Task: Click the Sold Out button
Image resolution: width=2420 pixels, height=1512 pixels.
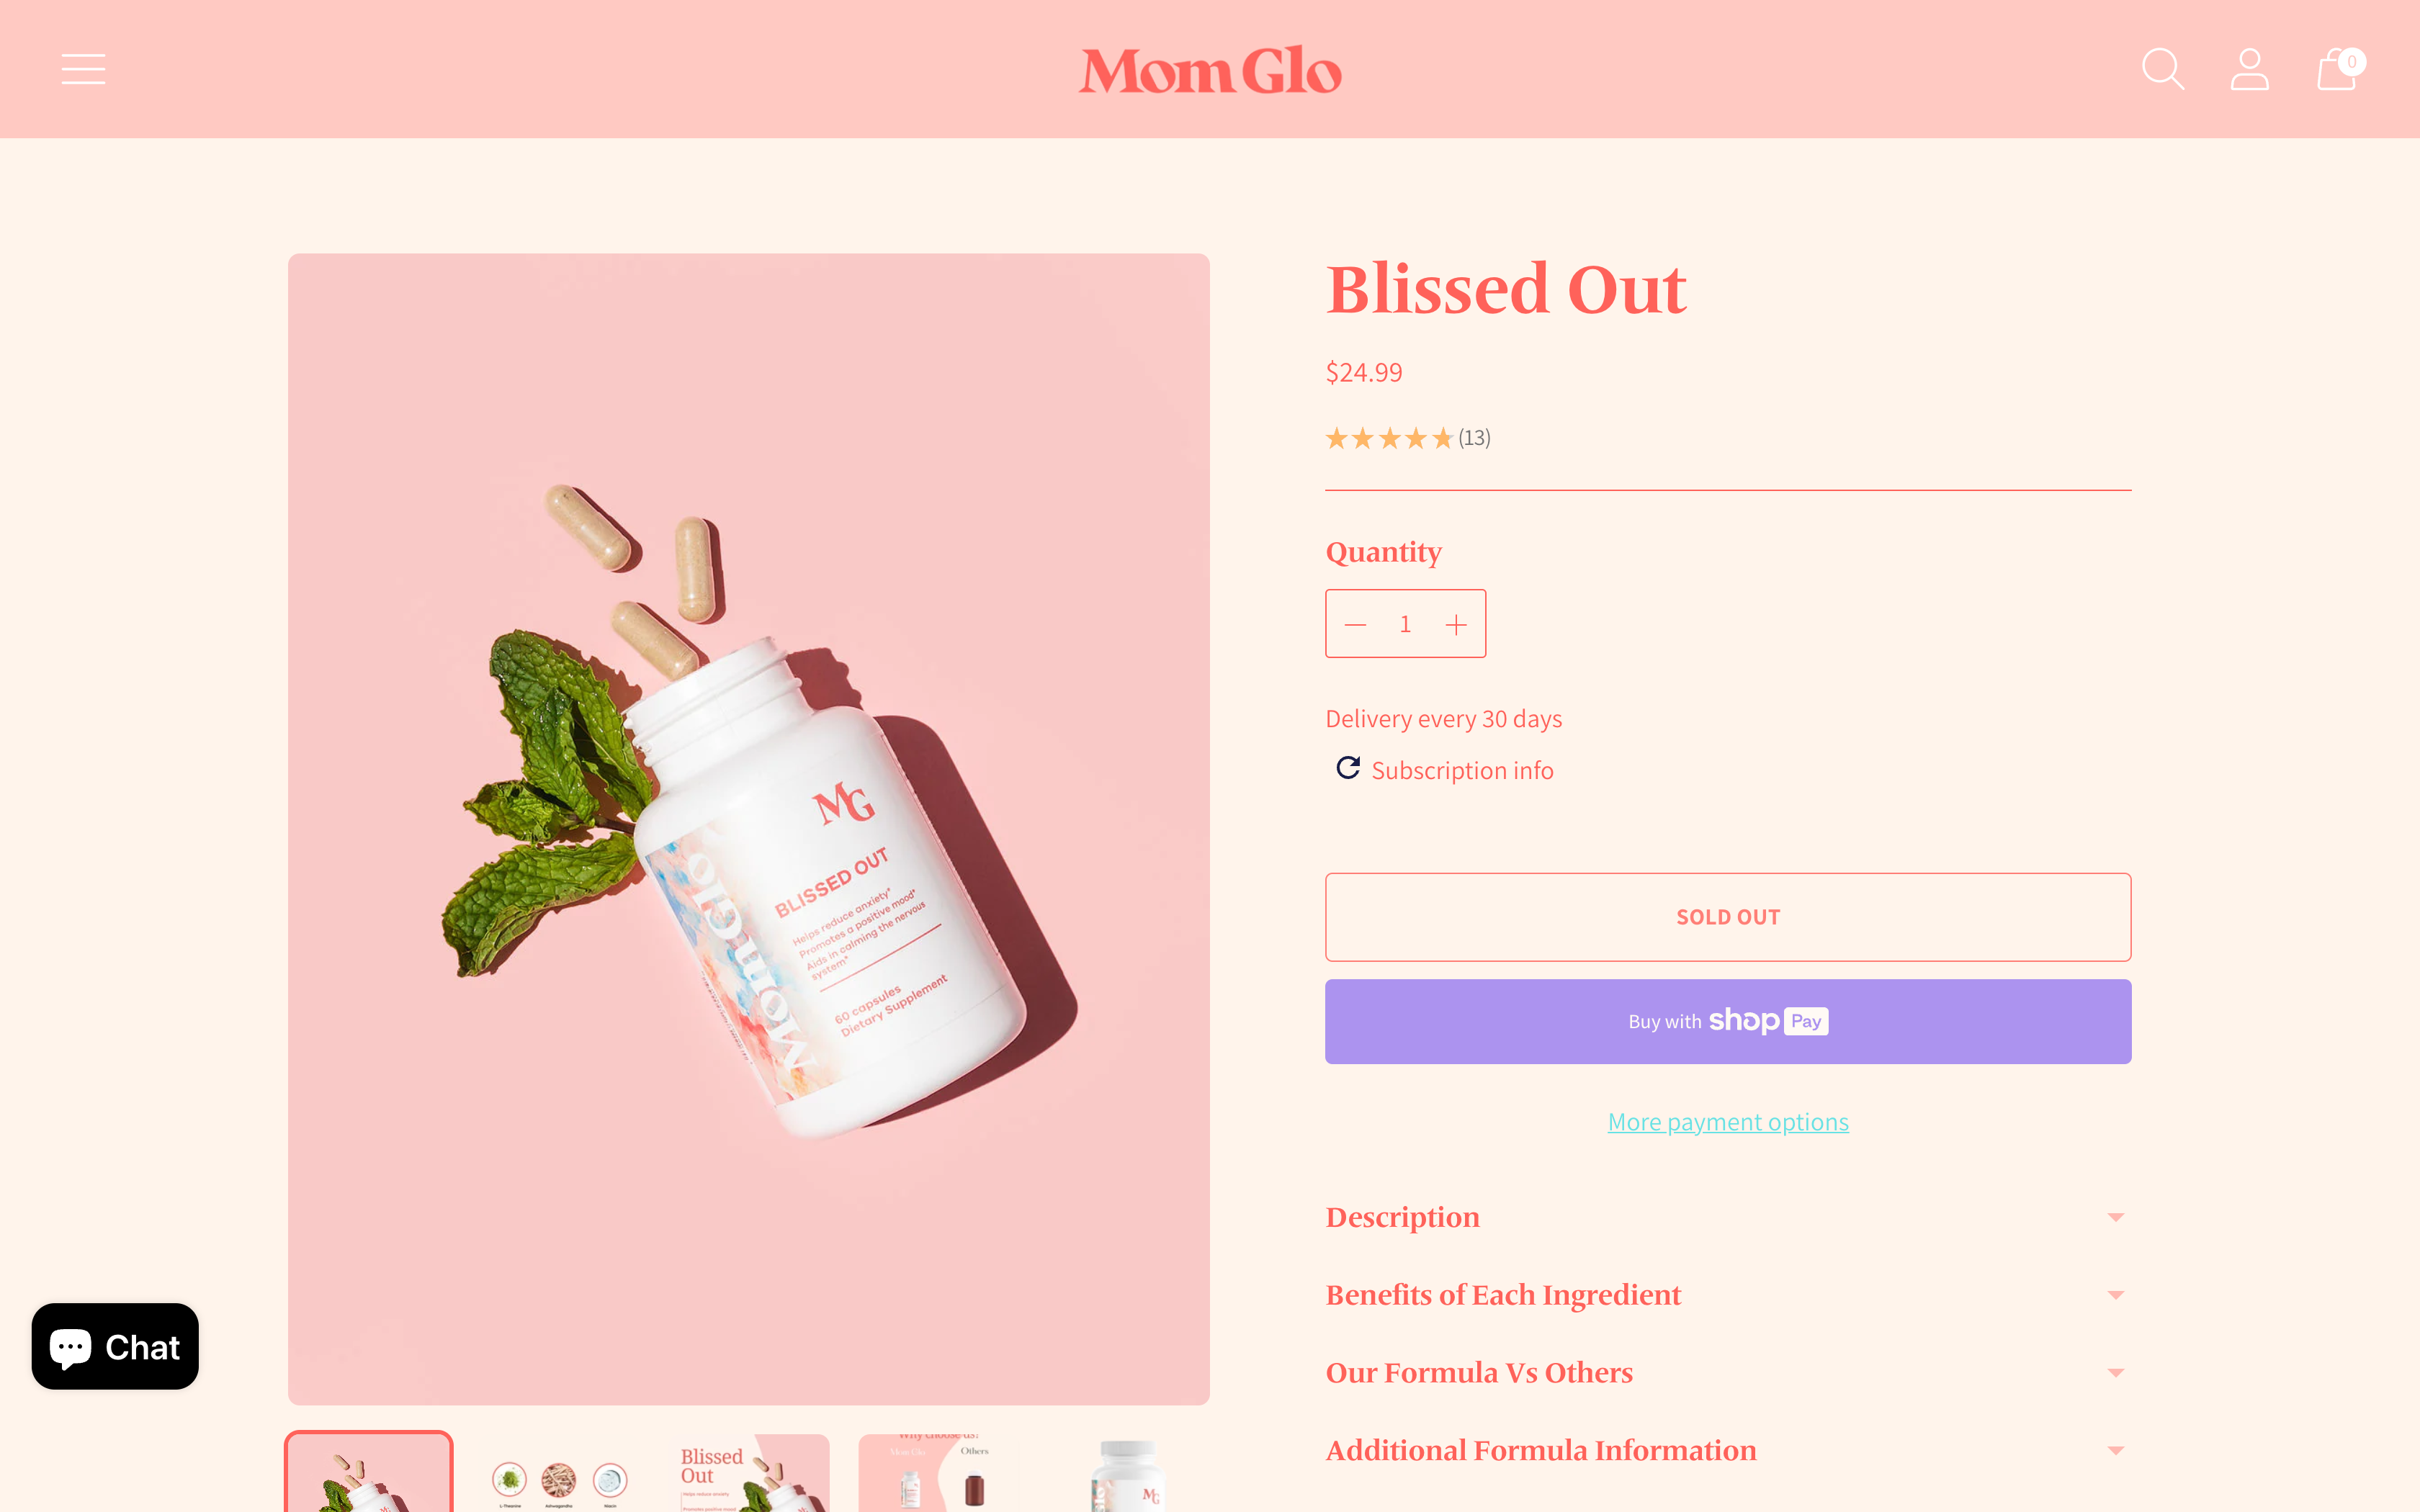Action: tap(1727, 917)
